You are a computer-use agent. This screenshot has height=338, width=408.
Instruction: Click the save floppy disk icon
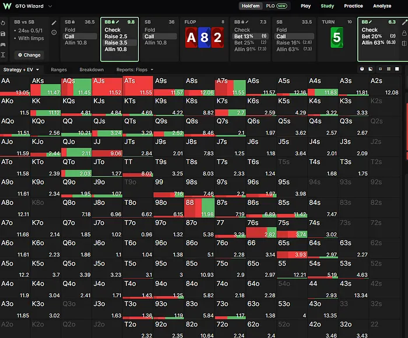click(x=3, y=34)
